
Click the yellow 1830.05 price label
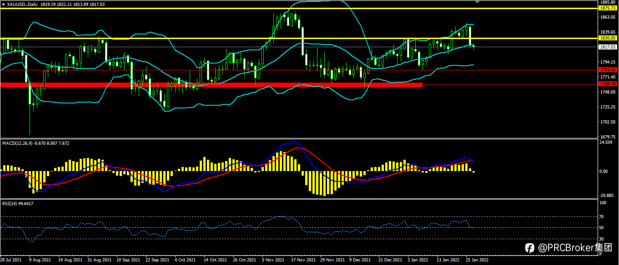tap(608, 39)
